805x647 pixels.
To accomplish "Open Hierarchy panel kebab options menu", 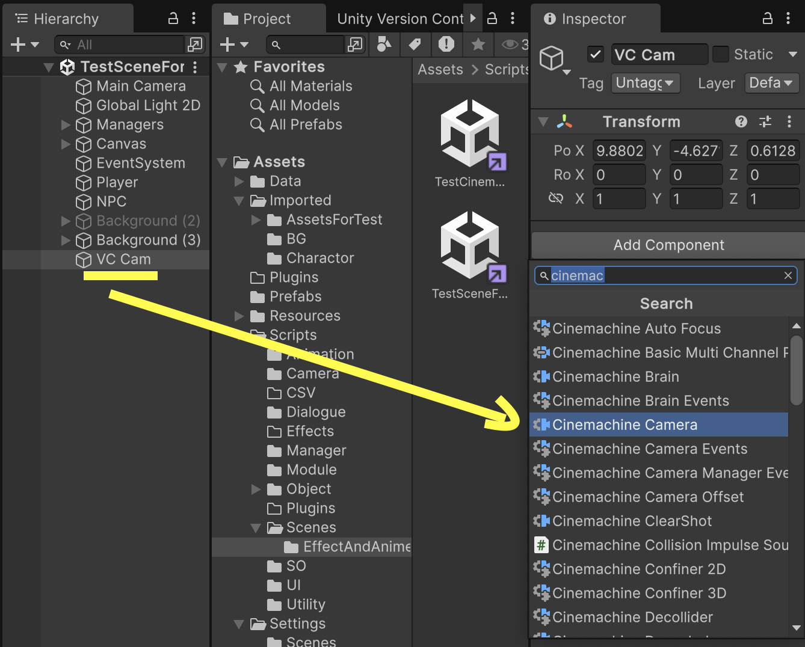I will [194, 19].
